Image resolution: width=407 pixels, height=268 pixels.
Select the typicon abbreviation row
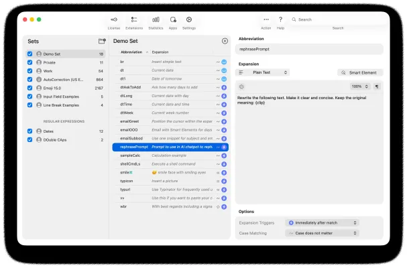[x=170, y=181]
